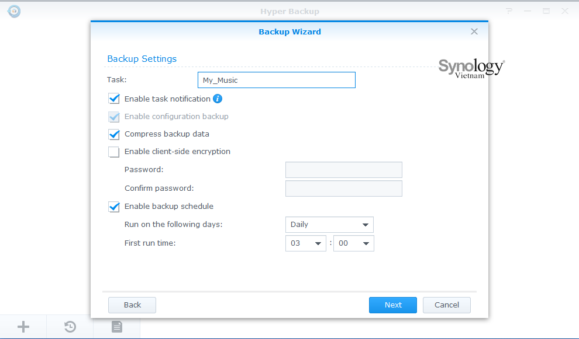
Task: Click the Hyper Backup app icon
Action: [x=13, y=11]
